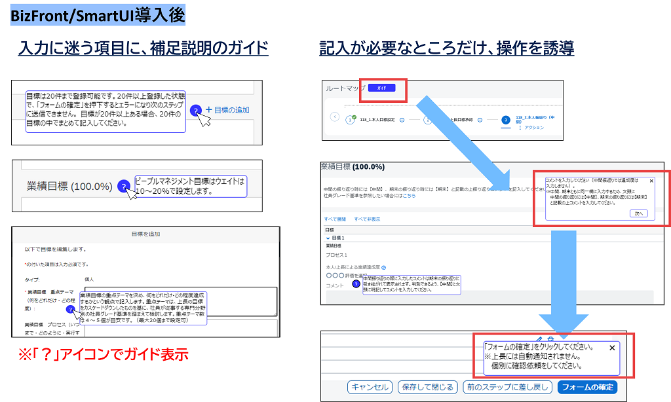Click the question icon beside 目標の追加
The image size is (671, 402).
pos(195,111)
